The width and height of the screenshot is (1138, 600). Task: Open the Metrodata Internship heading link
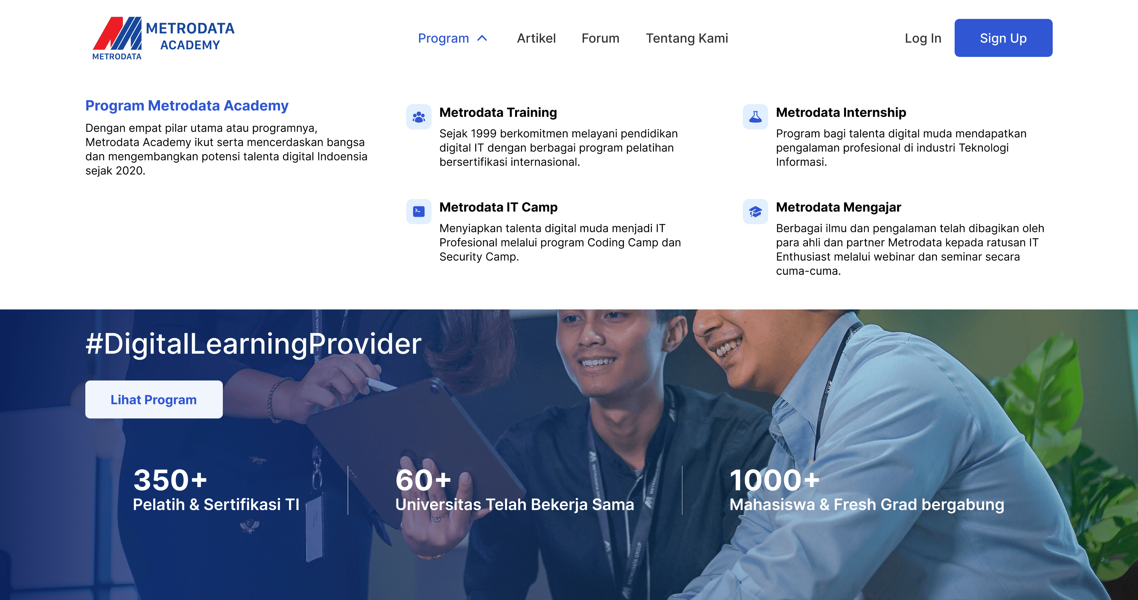[x=841, y=112]
